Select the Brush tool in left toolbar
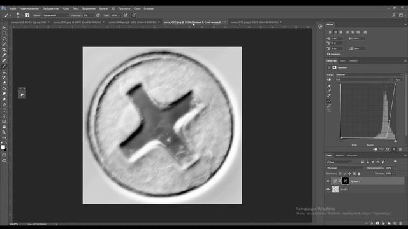 click(x=4, y=66)
